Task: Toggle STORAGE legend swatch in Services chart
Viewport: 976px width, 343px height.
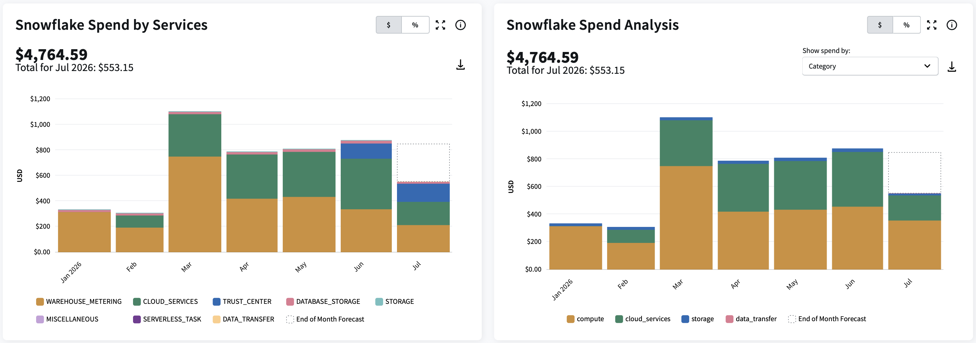Action: pyautogui.click(x=379, y=301)
